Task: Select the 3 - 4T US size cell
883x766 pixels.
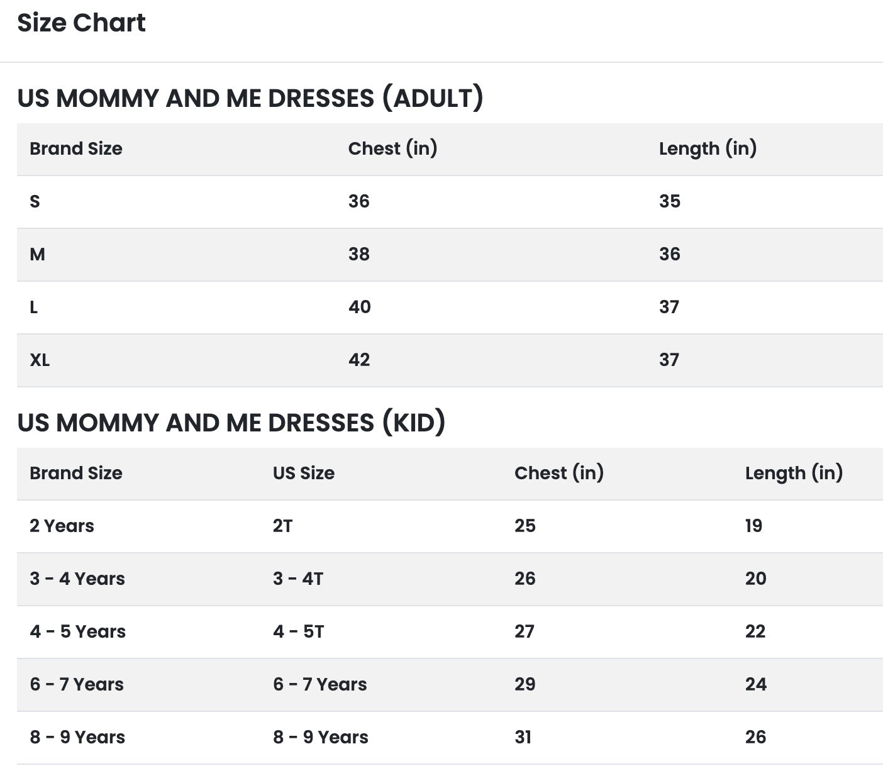Action: click(x=298, y=579)
